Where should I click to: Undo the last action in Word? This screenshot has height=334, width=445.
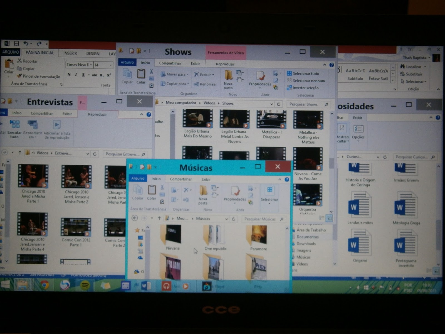click(26, 43)
